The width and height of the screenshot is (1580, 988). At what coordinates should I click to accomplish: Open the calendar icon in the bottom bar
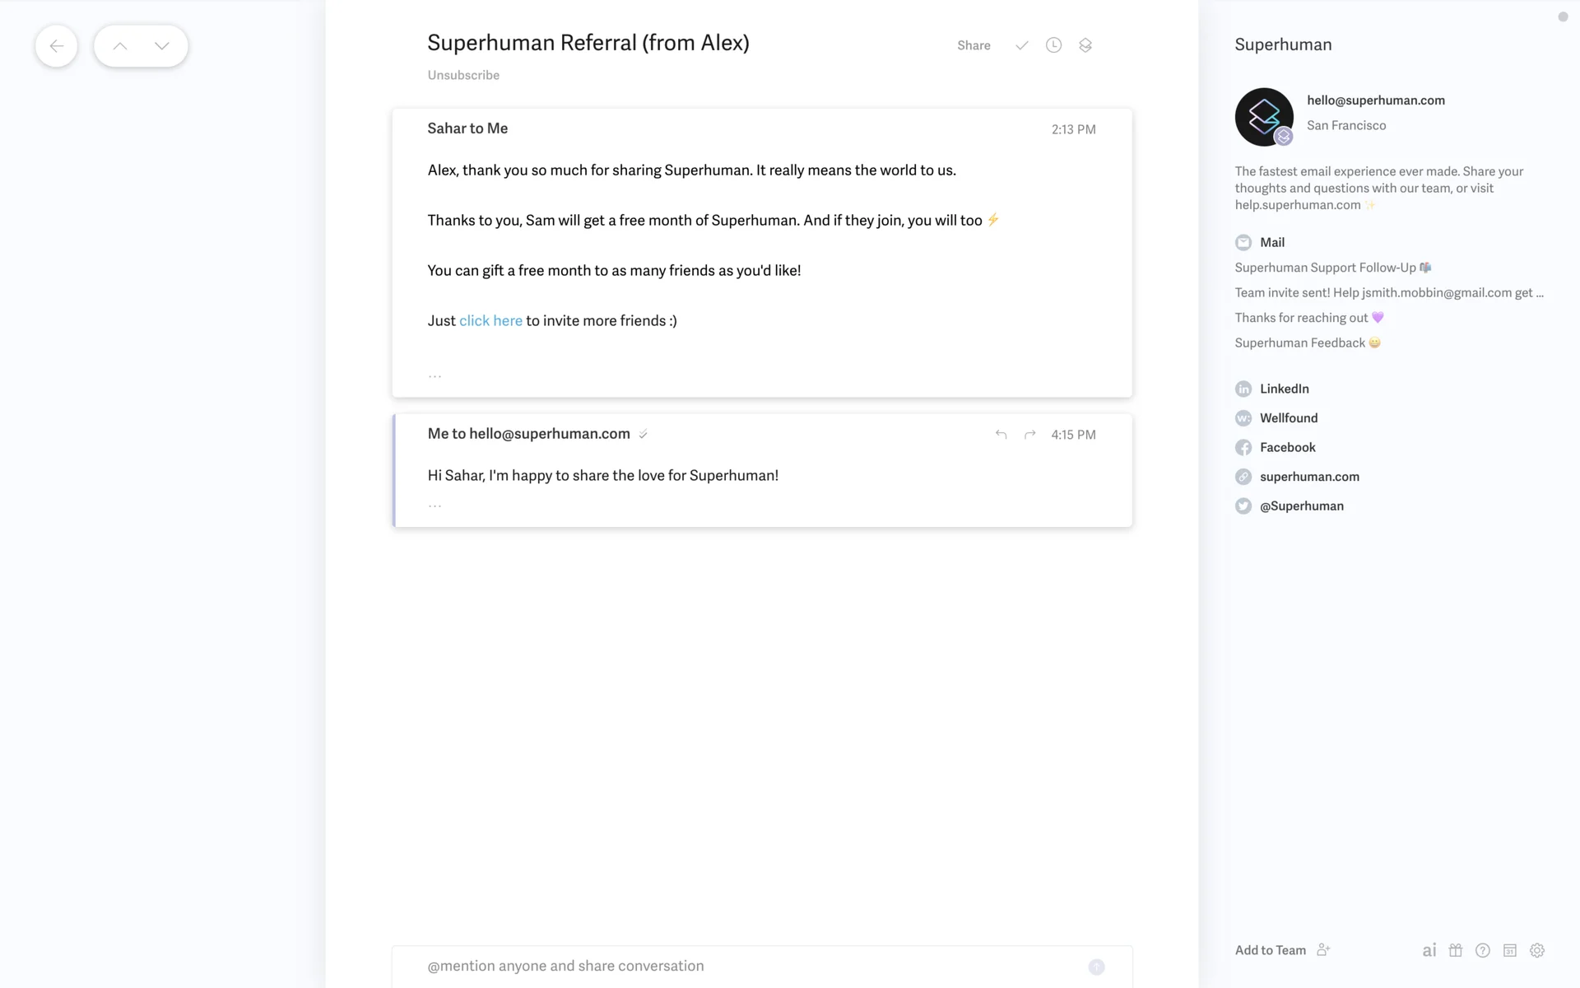point(1510,950)
